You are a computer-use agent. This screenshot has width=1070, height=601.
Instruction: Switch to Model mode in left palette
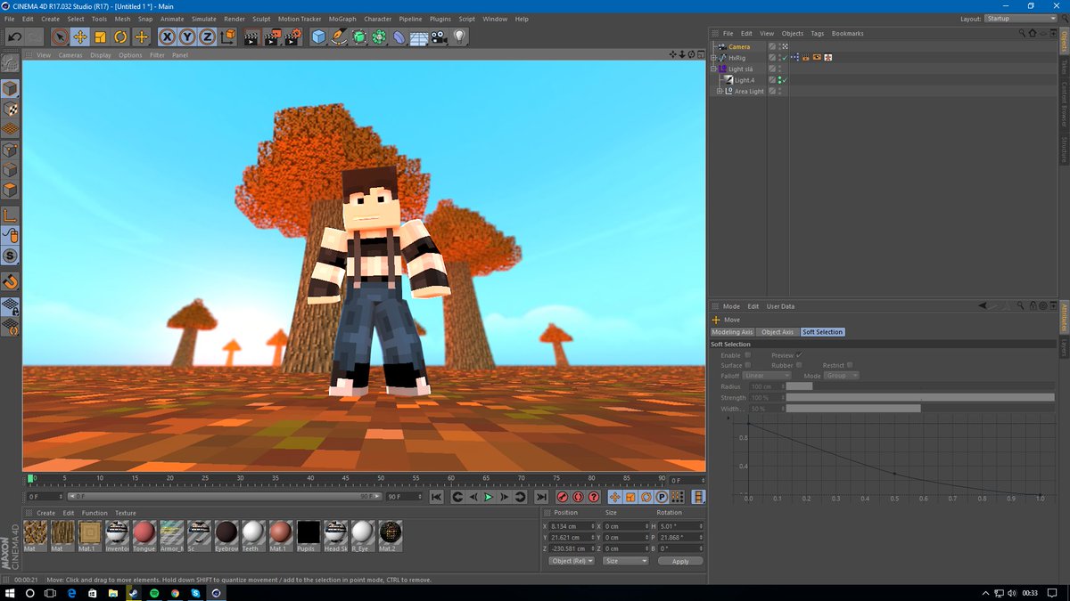(x=10, y=89)
